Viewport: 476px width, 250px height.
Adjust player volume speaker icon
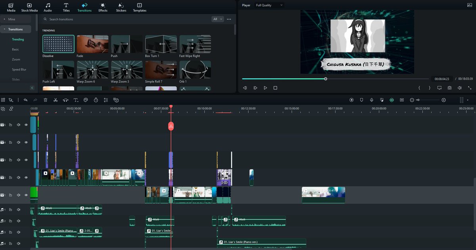coord(460,88)
